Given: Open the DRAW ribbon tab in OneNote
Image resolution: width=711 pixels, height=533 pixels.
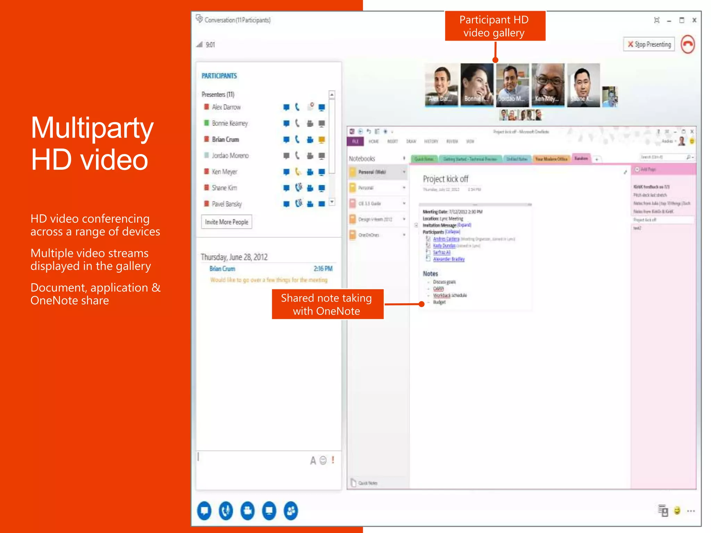Looking at the screenshot, I should click(x=411, y=141).
